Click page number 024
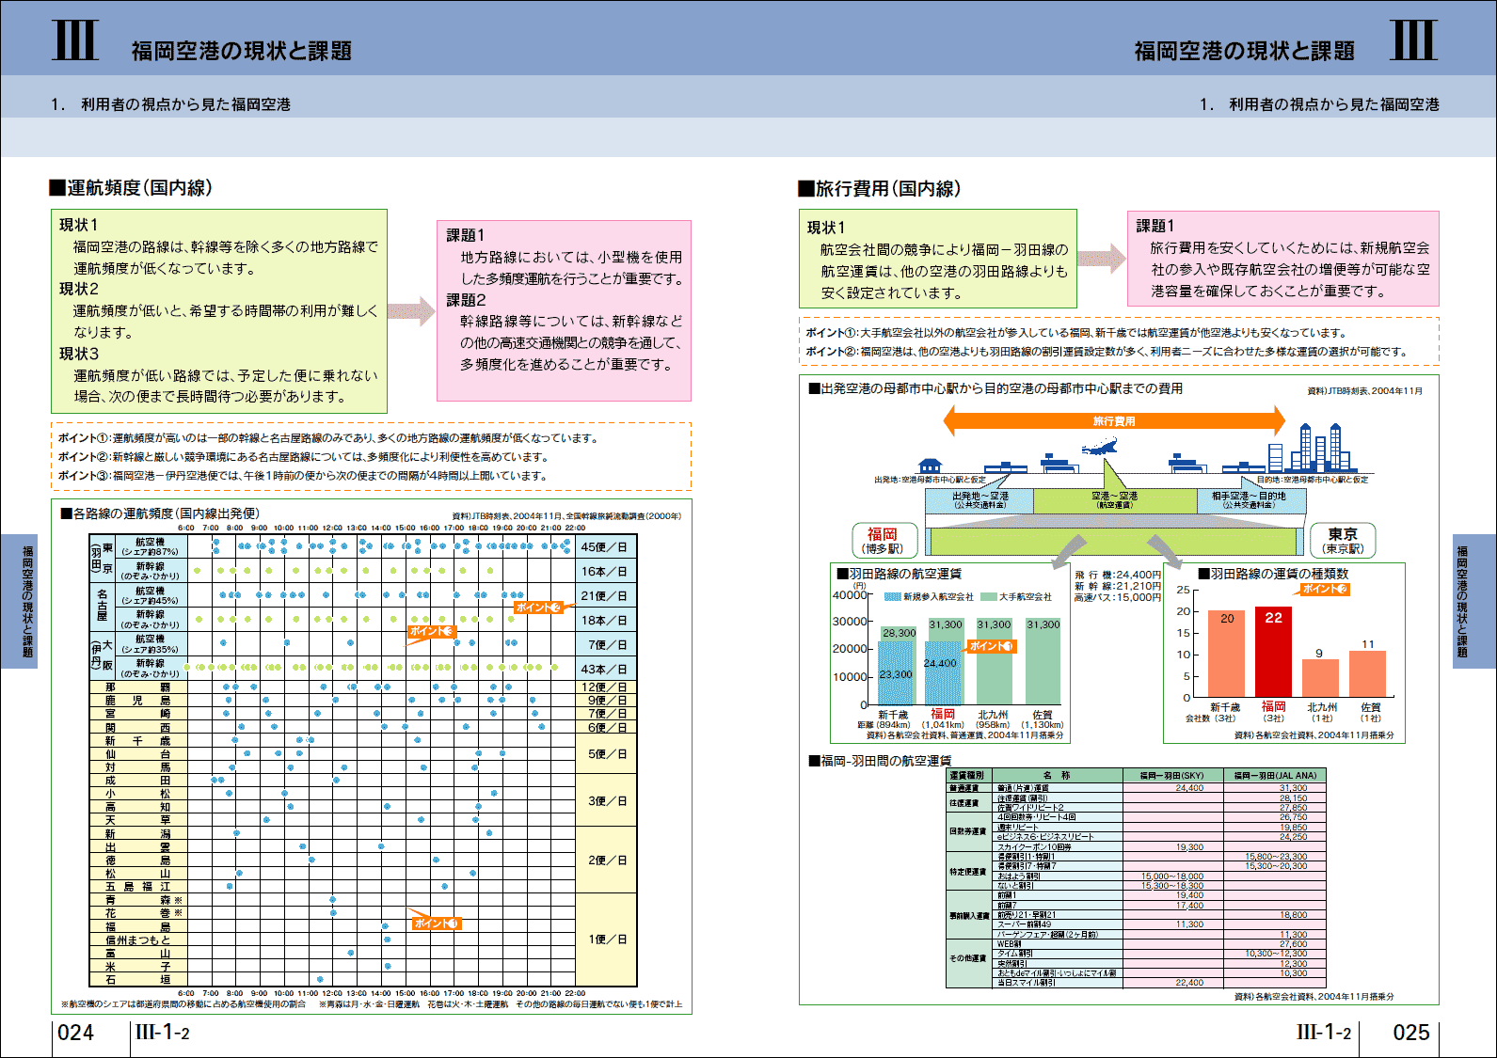 point(76,1033)
